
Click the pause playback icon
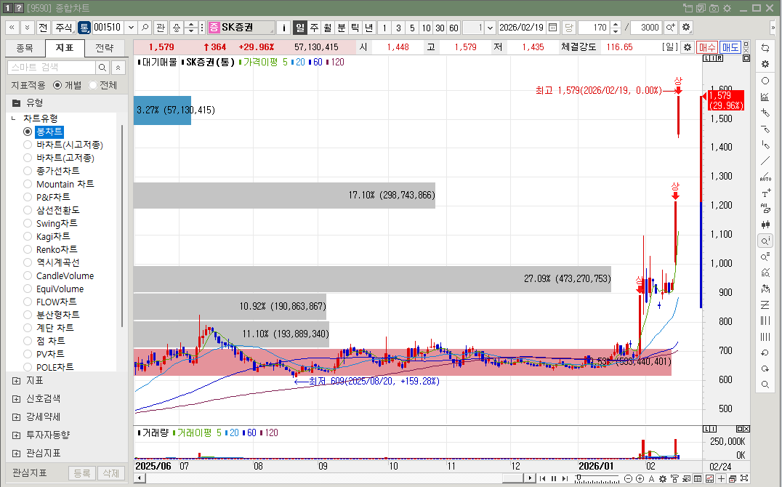pyautogui.click(x=554, y=478)
